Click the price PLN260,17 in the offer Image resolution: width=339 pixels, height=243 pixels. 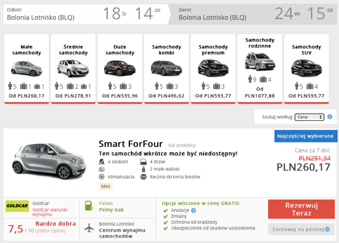(304, 167)
